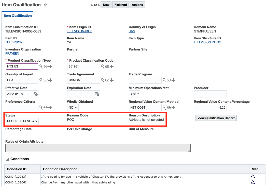Open the Actions menu
The width and height of the screenshot is (267, 187).
(137, 5)
